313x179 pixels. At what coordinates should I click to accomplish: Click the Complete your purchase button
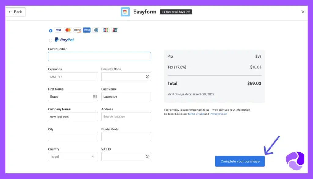[x=240, y=161]
